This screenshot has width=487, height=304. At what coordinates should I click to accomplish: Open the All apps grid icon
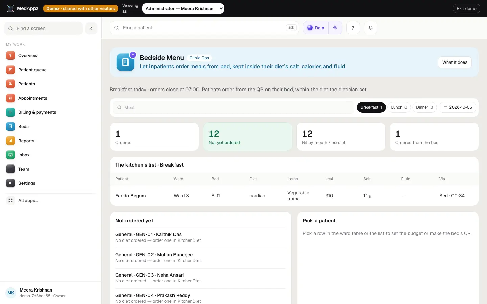point(10,201)
